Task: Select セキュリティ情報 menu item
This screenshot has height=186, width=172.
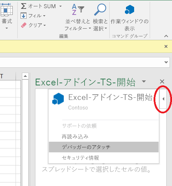Action: pyautogui.click(x=104, y=158)
